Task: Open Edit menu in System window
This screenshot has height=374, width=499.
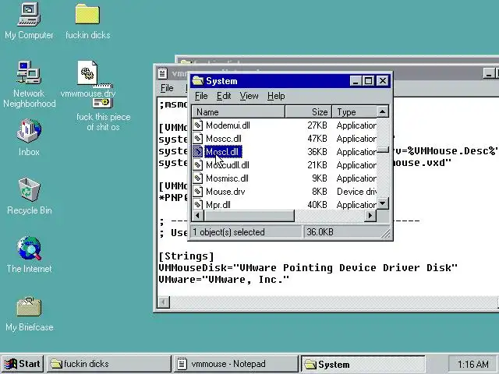Action: coord(224,96)
